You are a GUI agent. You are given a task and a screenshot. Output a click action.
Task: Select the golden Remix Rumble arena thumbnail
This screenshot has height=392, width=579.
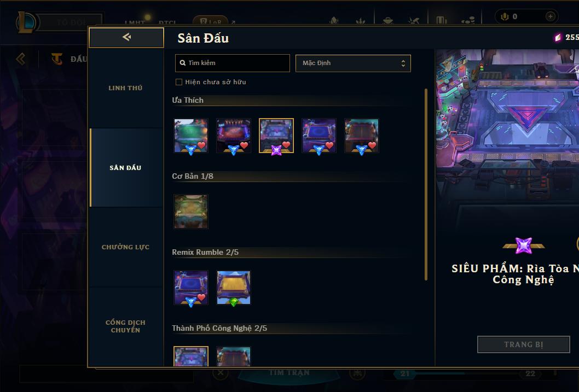pos(233,288)
